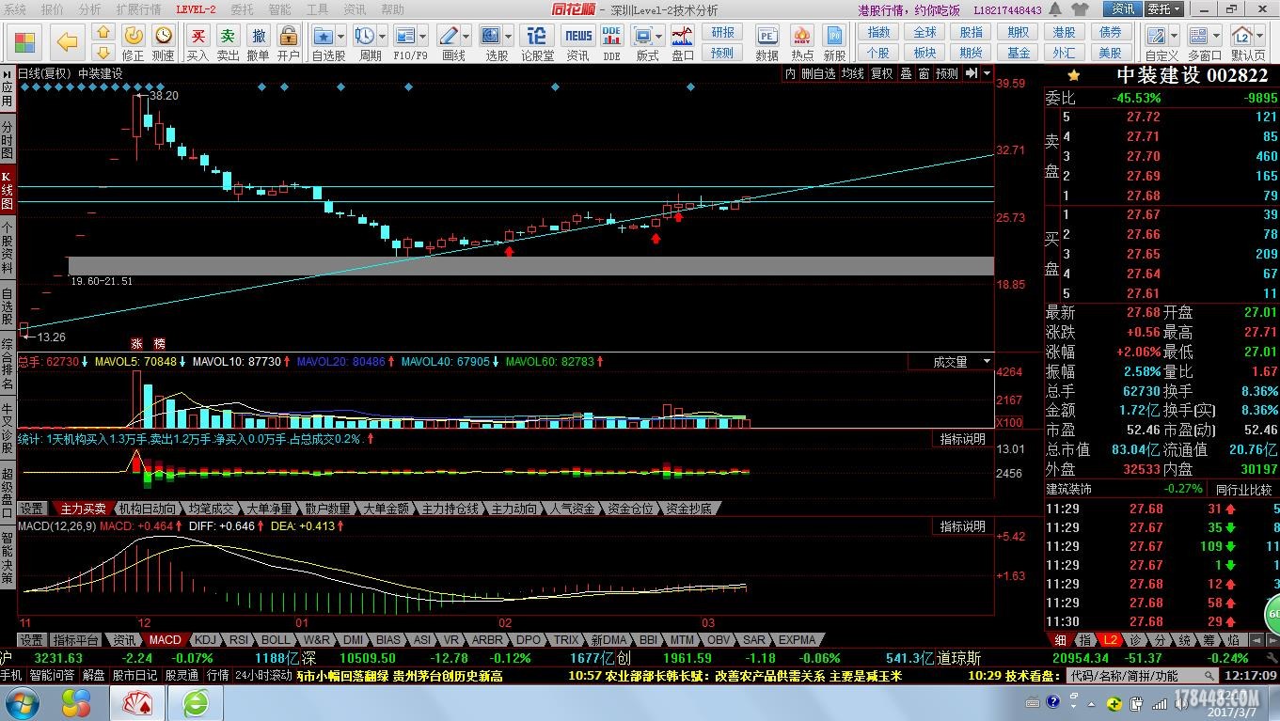
Task: Click the notification bell icon
Action: 1056,9
